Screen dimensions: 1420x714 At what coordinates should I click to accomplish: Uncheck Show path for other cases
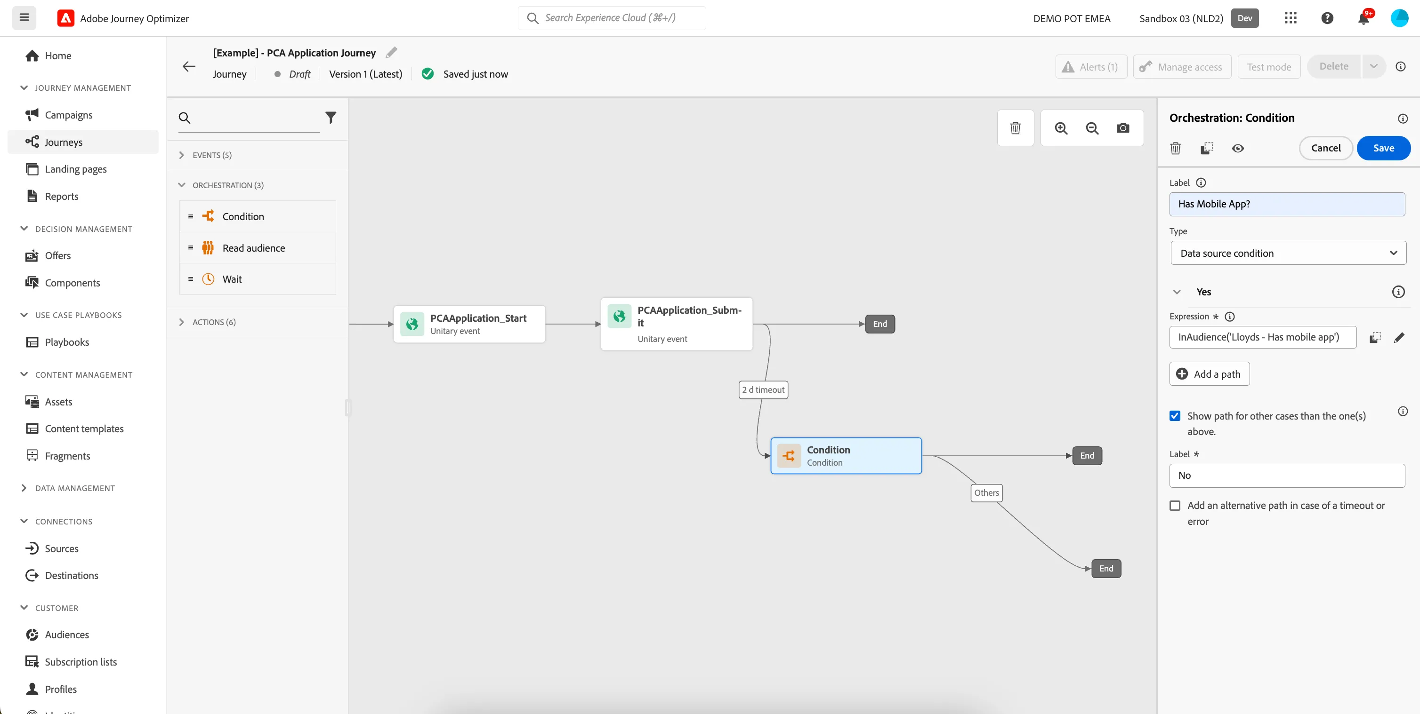[1175, 416]
